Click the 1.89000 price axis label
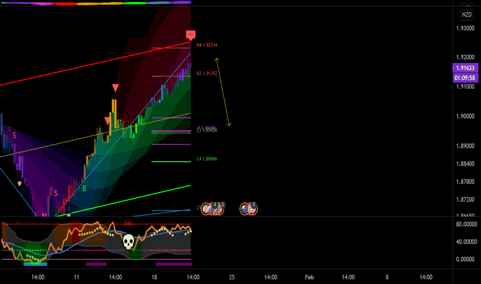 pyautogui.click(x=465, y=146)
